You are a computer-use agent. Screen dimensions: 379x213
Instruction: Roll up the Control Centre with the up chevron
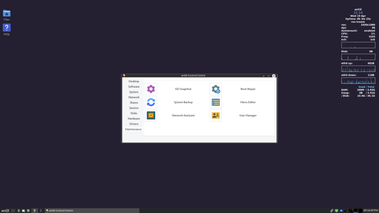(x=269, y=75)
